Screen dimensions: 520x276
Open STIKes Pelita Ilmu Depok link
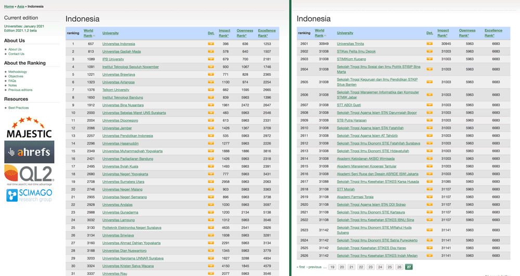[356, 51]
